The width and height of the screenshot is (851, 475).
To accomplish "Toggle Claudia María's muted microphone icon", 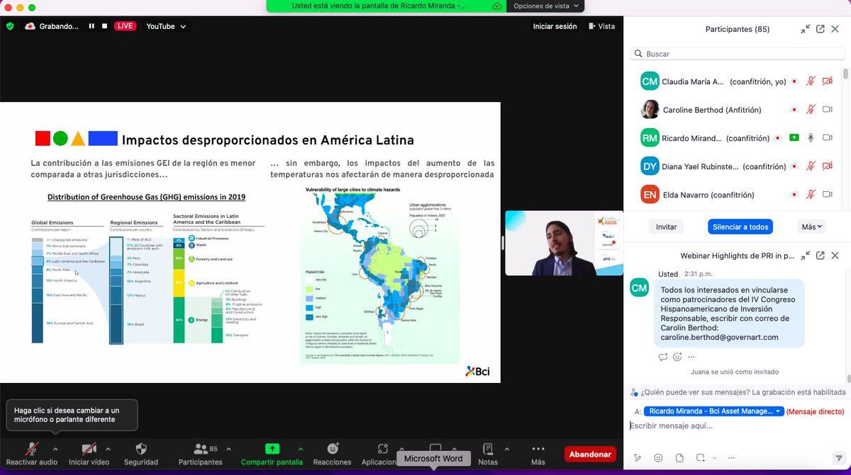I will (x=810, y=81).
